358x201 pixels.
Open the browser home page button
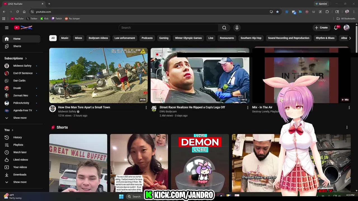click(24, 12)
